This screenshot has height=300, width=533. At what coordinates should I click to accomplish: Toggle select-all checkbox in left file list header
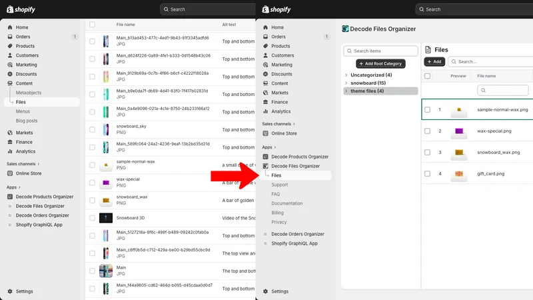click(x=92, y=25)
